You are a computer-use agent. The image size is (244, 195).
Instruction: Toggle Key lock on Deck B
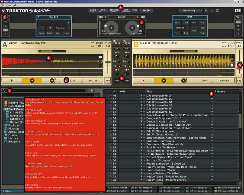(239, 80)
